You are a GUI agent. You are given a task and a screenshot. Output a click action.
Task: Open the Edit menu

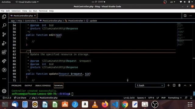tap(8, 11)
